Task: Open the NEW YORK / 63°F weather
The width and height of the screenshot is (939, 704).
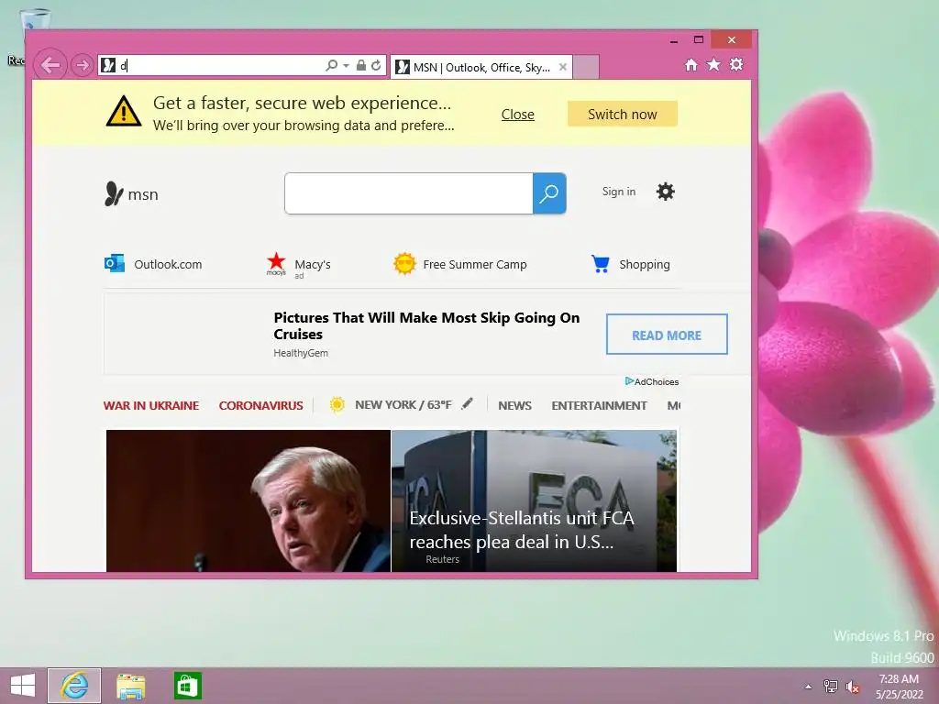Action: tap(391, 404)
